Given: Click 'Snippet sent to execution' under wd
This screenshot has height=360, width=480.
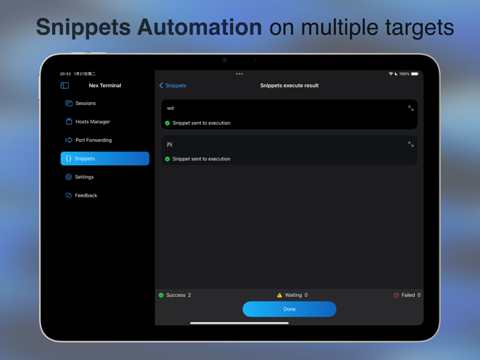Looking at the screenshot, I should click(x=202, y=123).
